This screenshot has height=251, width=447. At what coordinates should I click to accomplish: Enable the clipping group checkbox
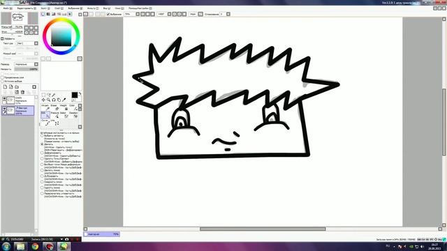click(2, 77)
